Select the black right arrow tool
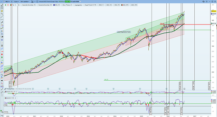 click(x=2, y=81)
